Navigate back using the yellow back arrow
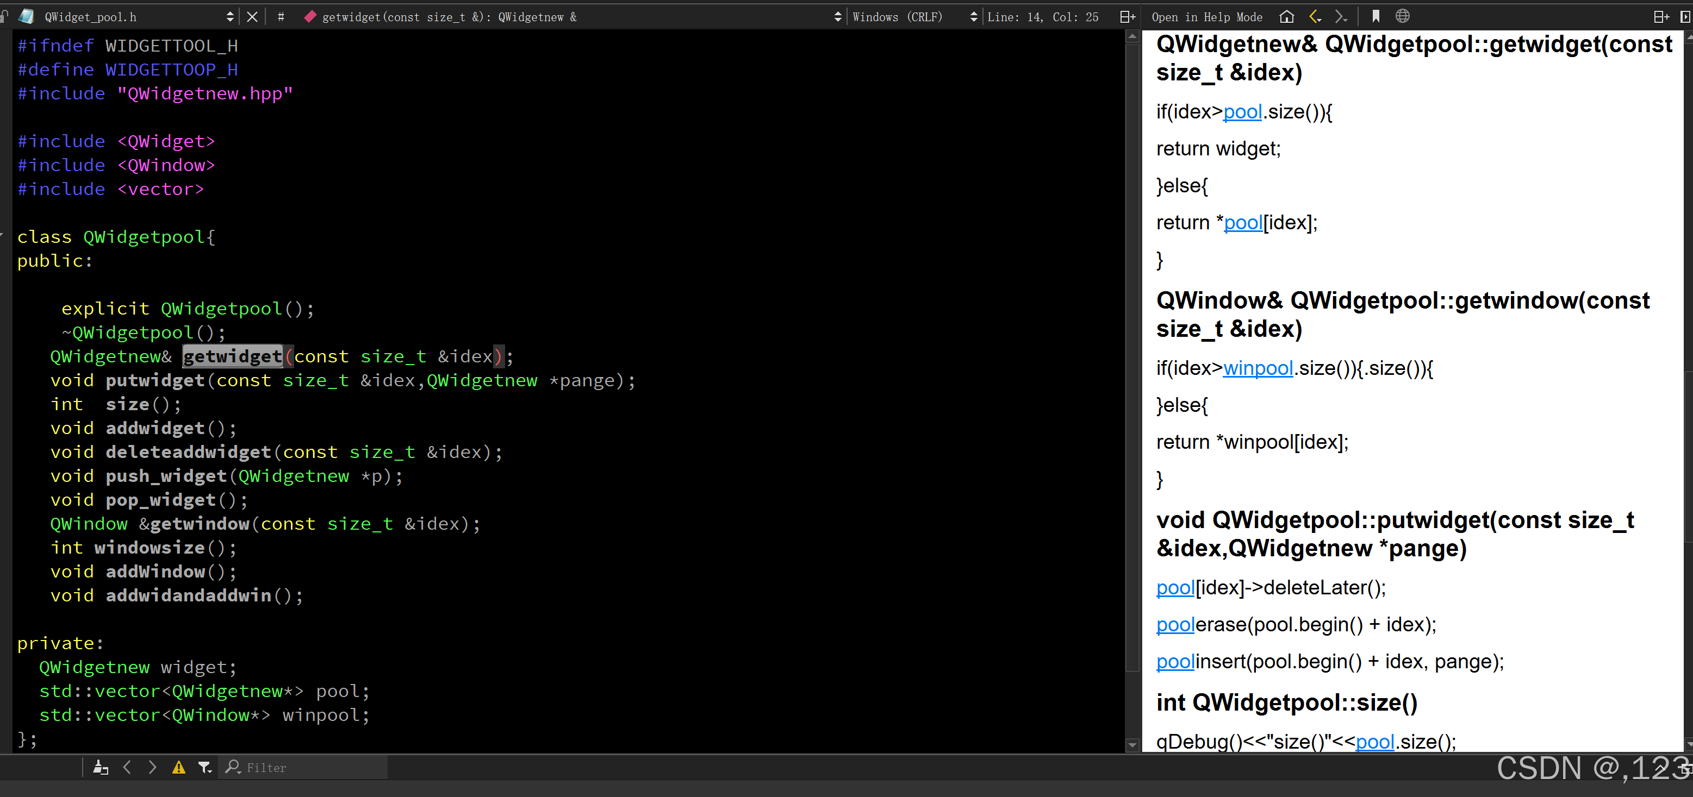1693x797 pixels. pyautogui.click(x=1315, y=16)
